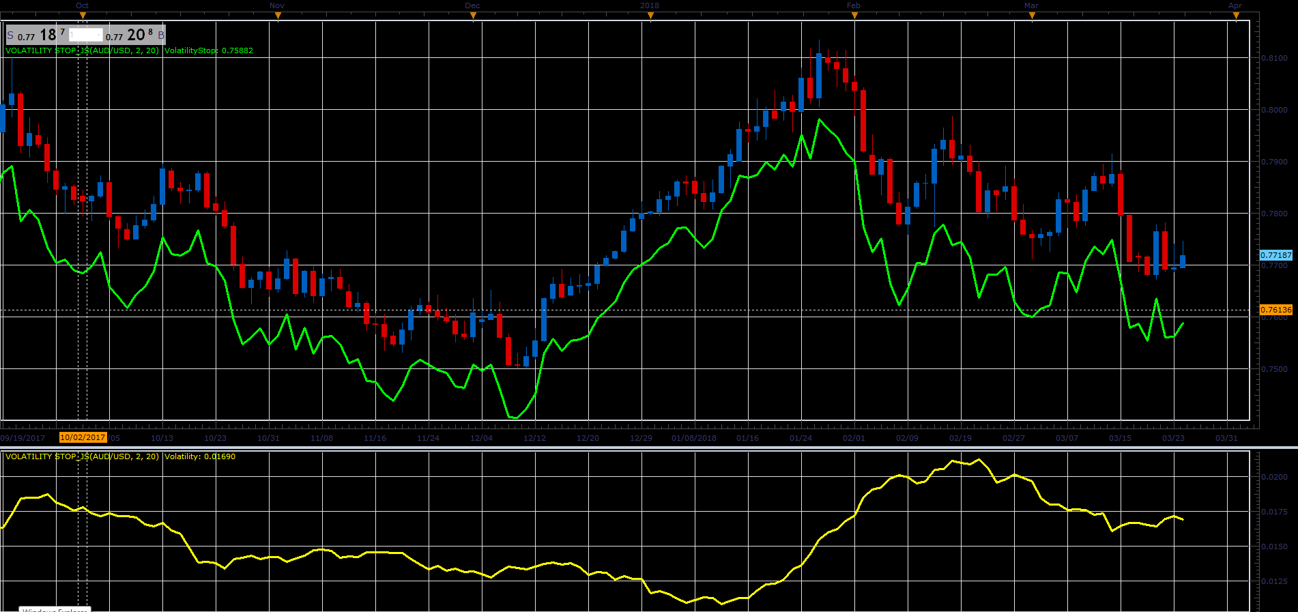Click the 0.7800 price axis label
This screenshot has height=612, width=1298.
pos(1274,214)
